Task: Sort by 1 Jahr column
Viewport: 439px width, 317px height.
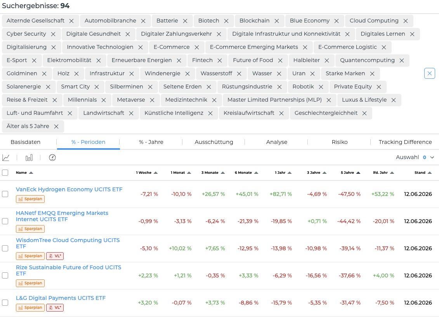Action: pyautogui.click(x=283, y=173)
